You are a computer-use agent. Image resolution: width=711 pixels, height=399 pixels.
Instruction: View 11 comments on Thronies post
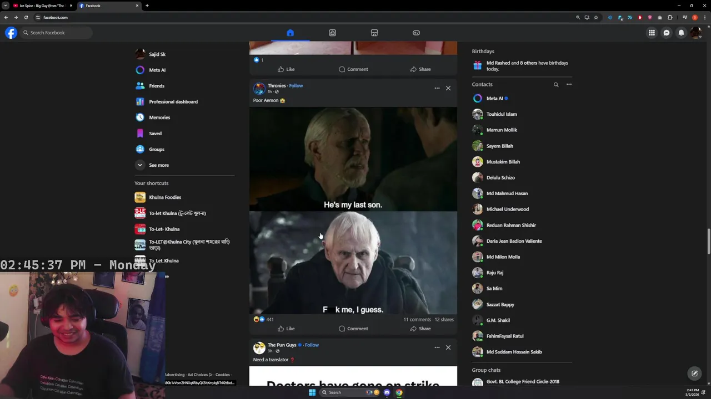pos(417,319)
